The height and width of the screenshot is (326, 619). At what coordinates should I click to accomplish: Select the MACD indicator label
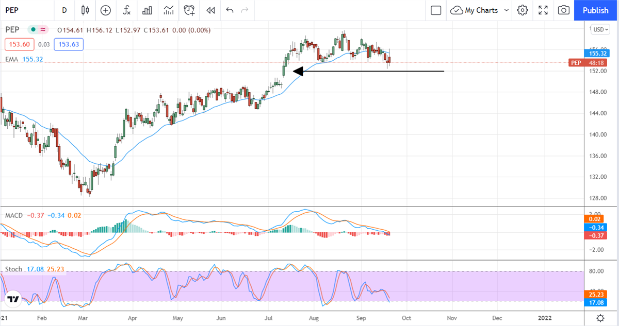pyautogui.click(x=14, y=215)
